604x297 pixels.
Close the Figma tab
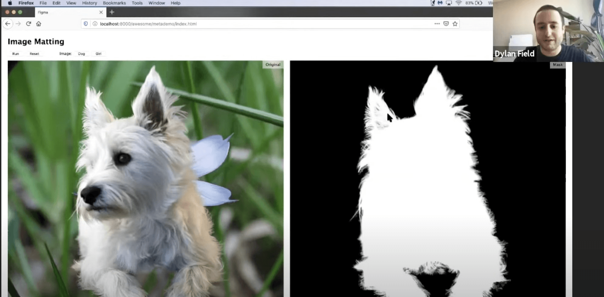click(x=101, y=12)
